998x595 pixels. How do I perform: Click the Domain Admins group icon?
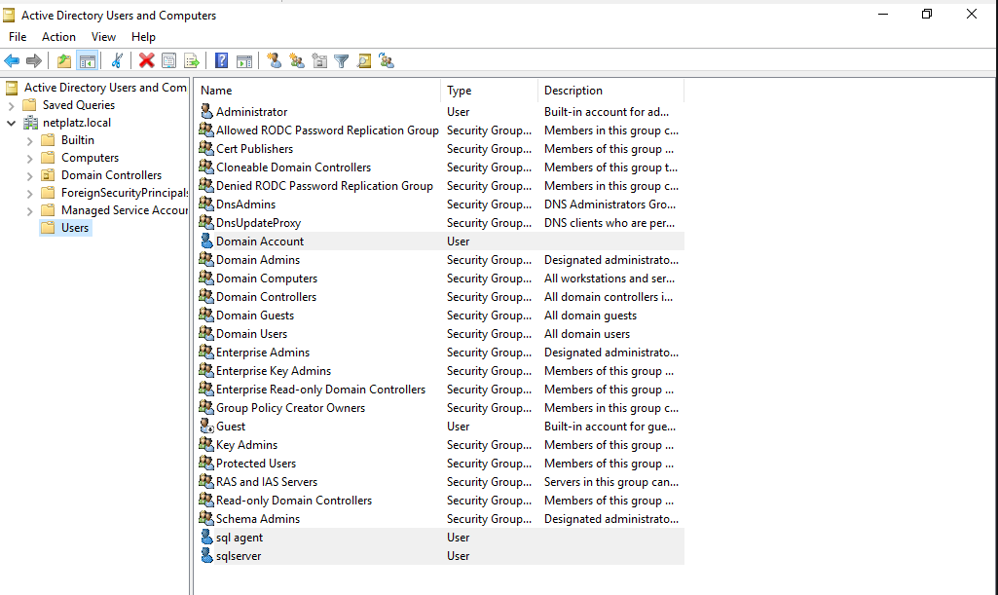206,260
